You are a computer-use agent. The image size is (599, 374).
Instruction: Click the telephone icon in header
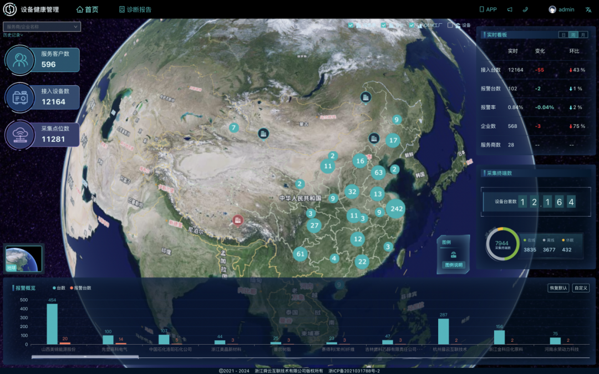coord(526,9)
